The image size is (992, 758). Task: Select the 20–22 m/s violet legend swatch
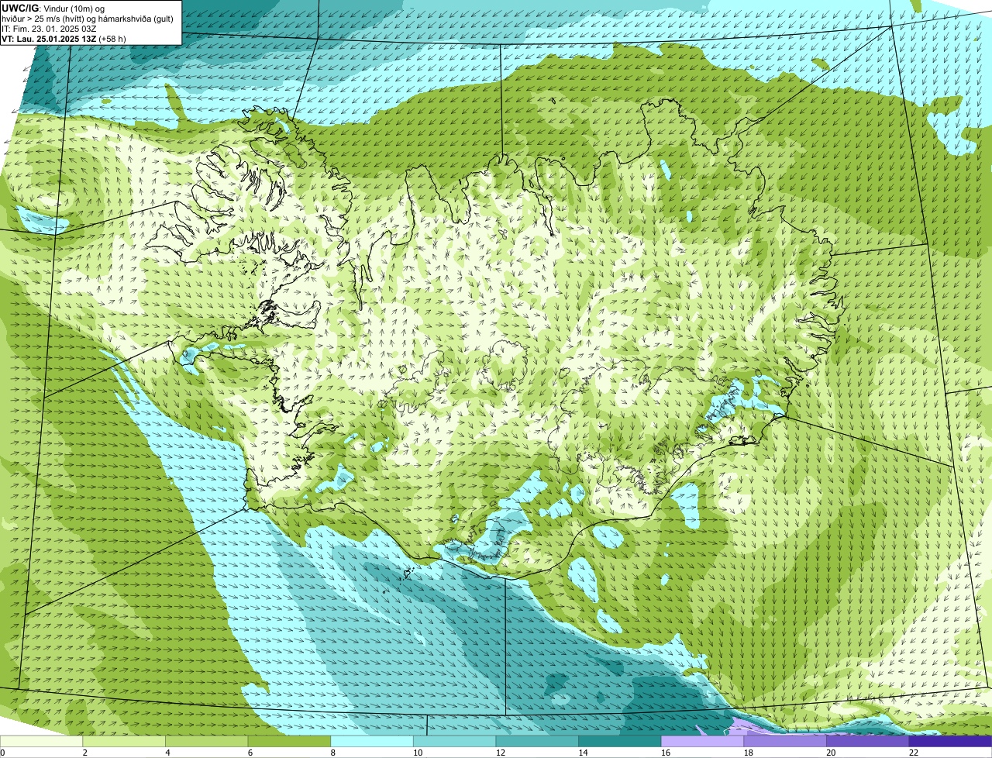pos(868,741)
